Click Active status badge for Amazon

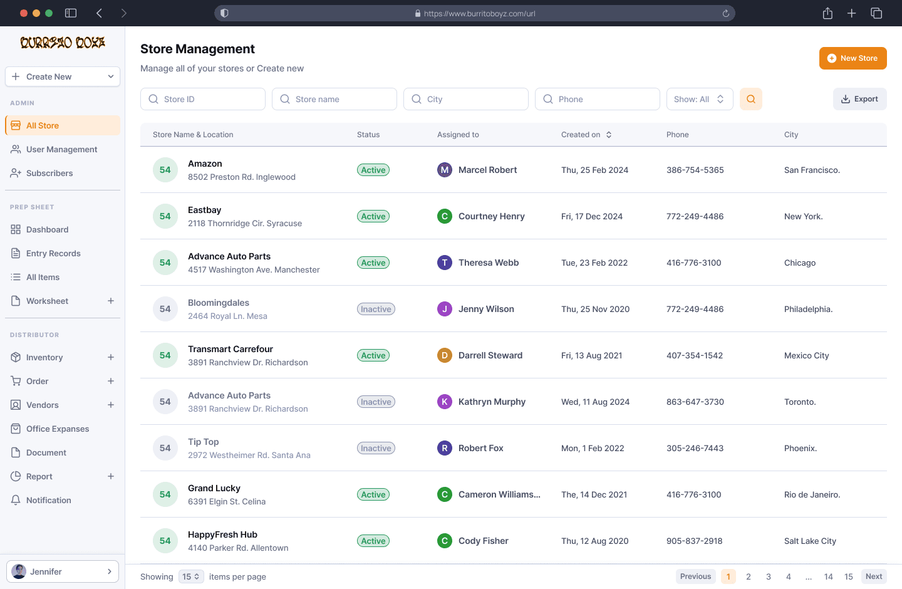(373, 170)
